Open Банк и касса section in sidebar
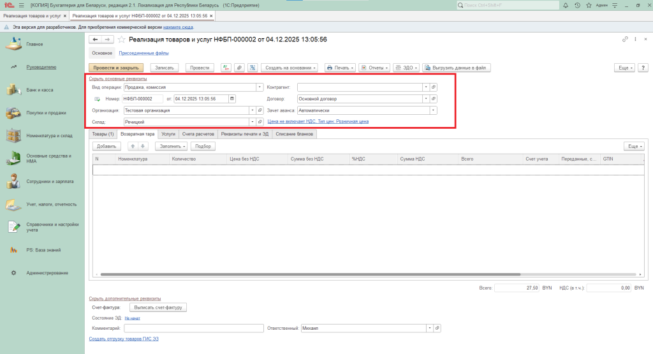This screenshot has height=354, width=653. point(40,90)
